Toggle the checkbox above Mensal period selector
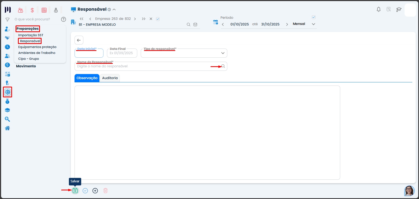Image resolution: width=419 pixels, height=199 pixels. [x=314, y=17]
